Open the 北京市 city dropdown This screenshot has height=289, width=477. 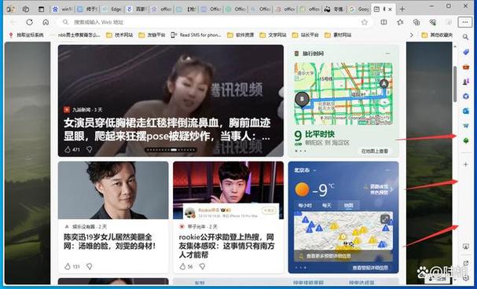pos(305,170)
